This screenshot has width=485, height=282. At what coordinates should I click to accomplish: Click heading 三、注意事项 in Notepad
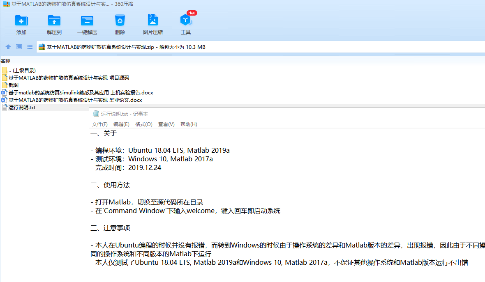tap(110, 228)
